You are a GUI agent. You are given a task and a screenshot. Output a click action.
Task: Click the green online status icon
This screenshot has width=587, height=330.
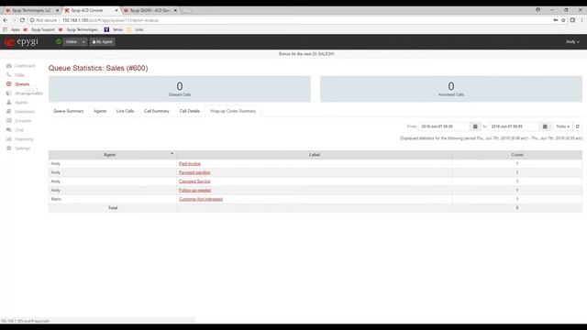(59, 41)
